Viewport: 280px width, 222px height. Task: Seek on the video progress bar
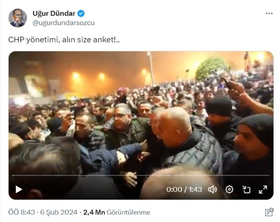[141, 175]
